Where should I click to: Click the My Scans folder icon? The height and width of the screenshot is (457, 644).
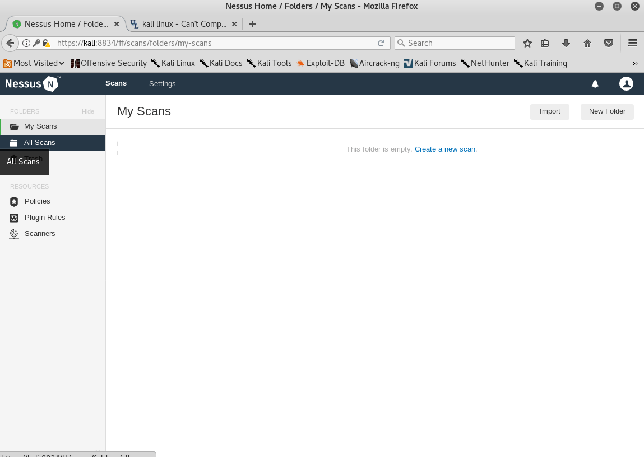(x=13, y=126)
